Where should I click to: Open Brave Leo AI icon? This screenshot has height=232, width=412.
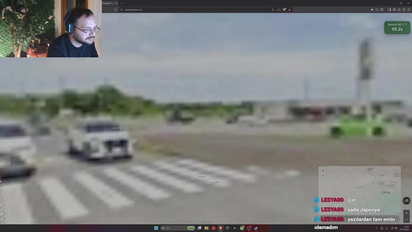tap(399, 10)
